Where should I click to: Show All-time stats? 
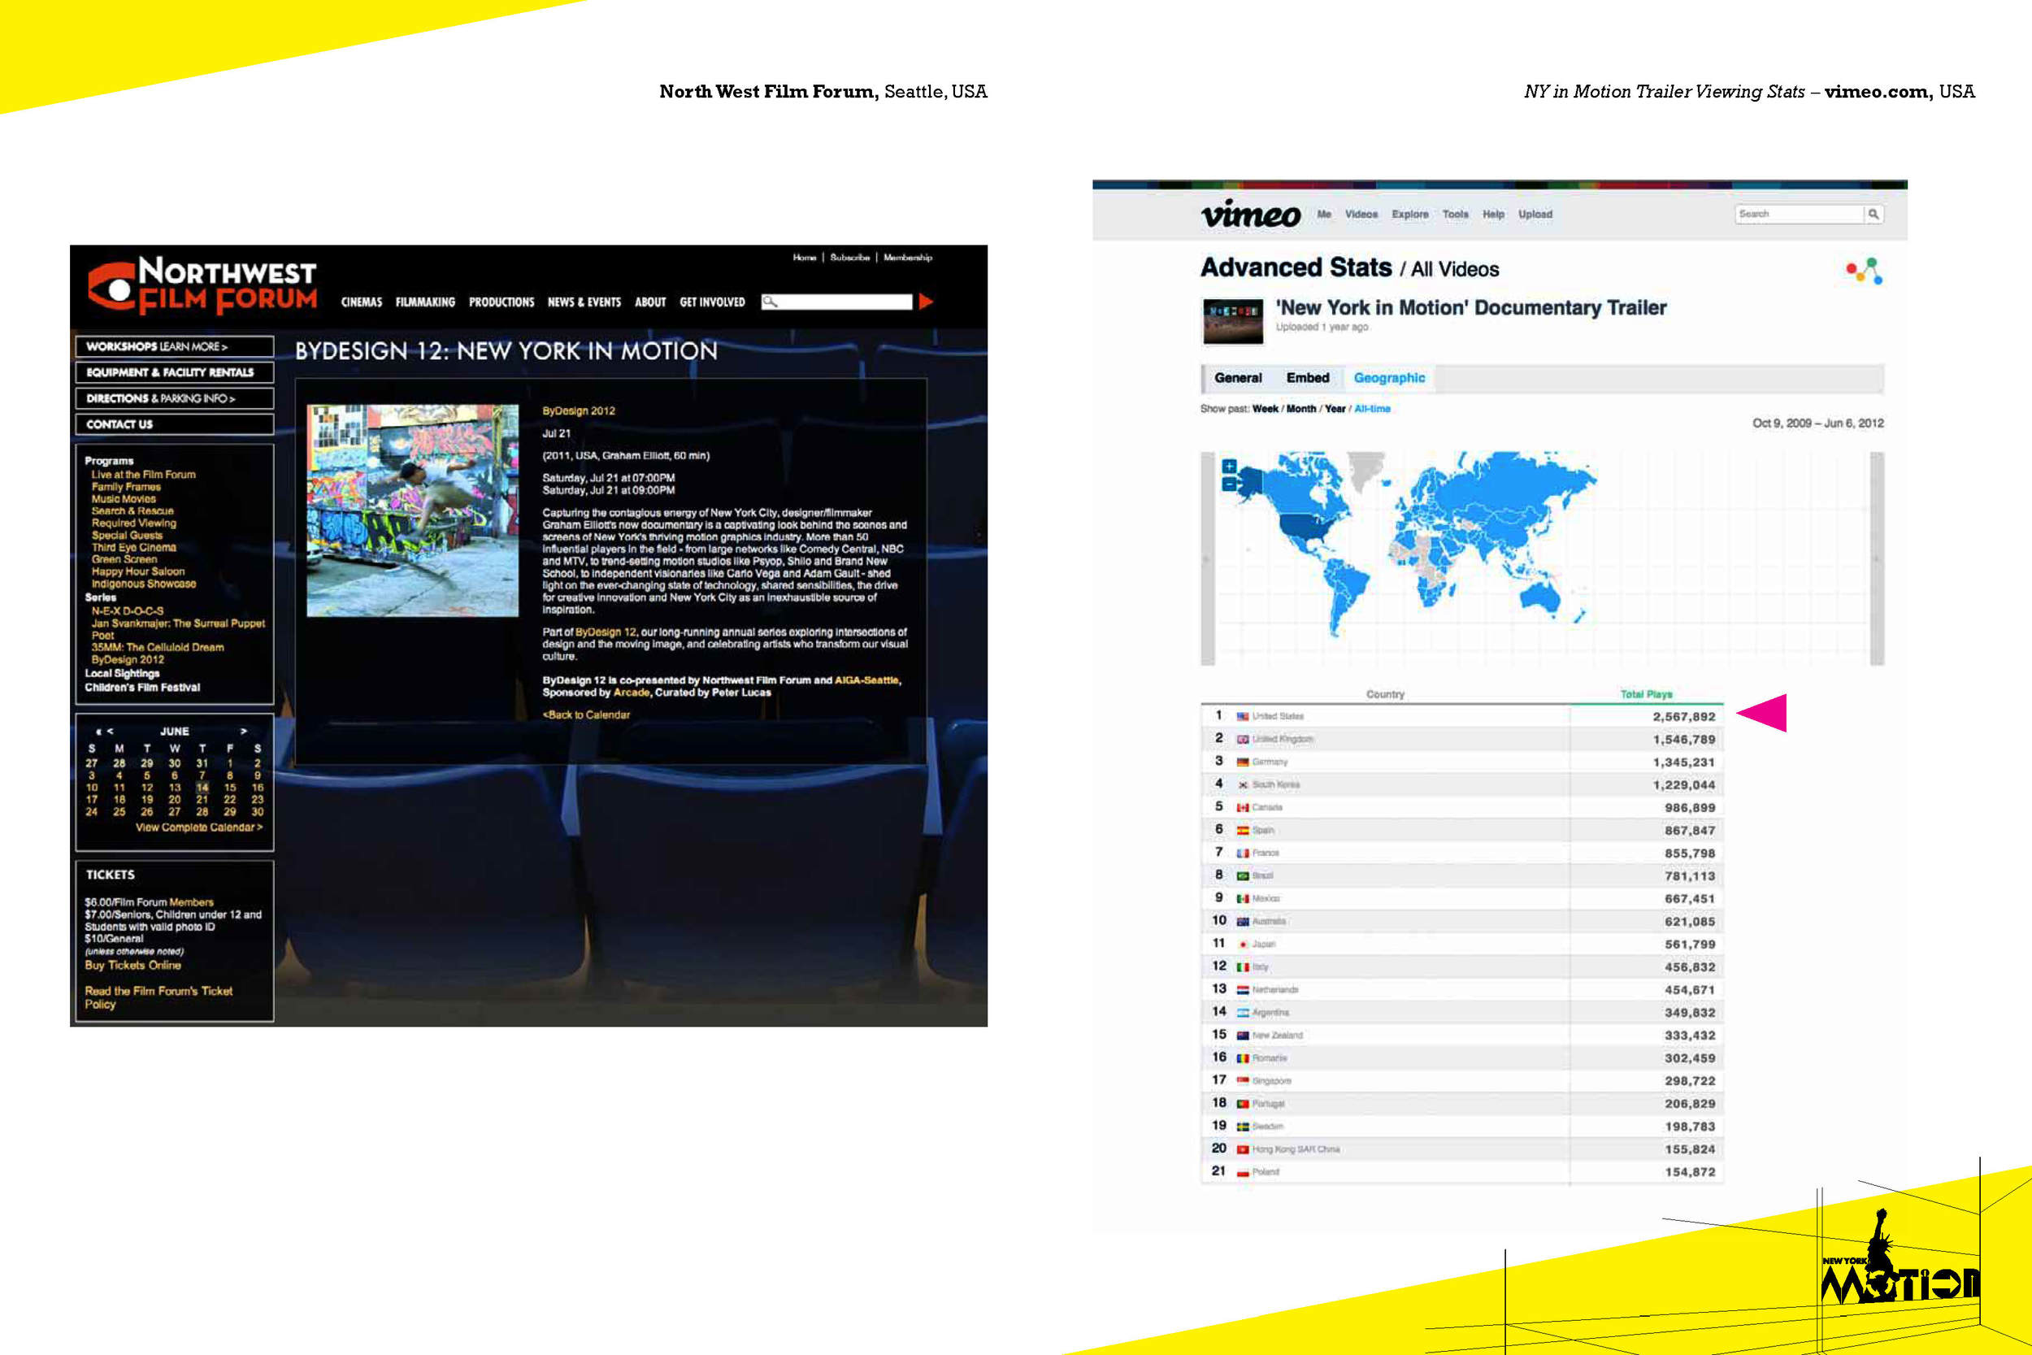click(1372, 409)
